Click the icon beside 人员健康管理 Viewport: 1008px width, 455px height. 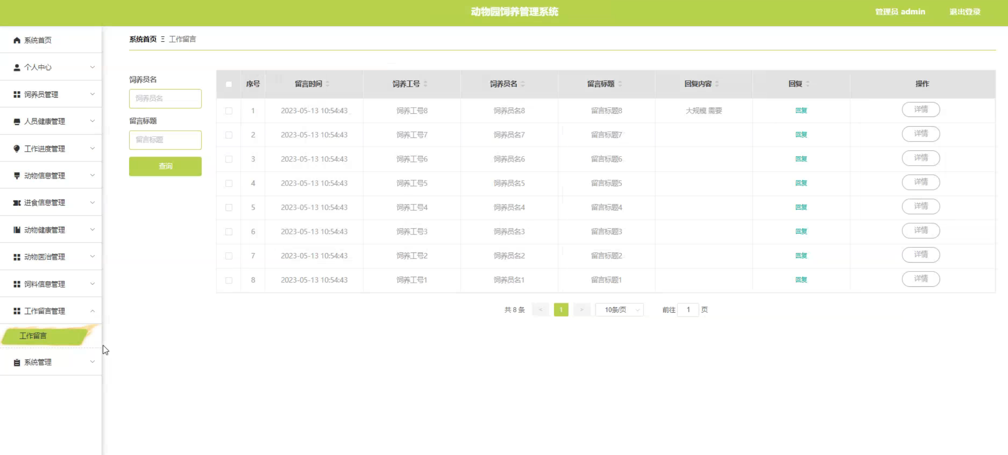pyautogui.click(x=17, y=121)
